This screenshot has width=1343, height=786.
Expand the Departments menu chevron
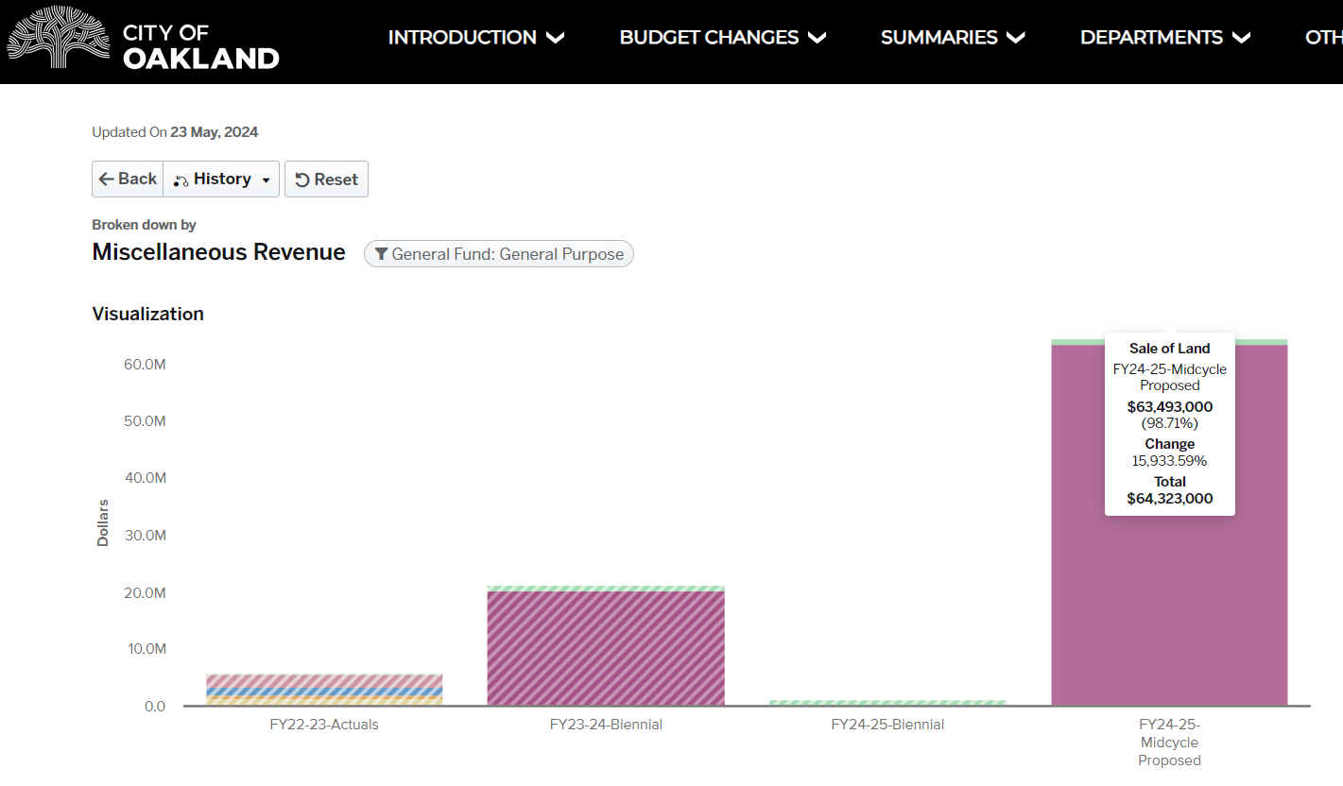(x=1242, y=38)
